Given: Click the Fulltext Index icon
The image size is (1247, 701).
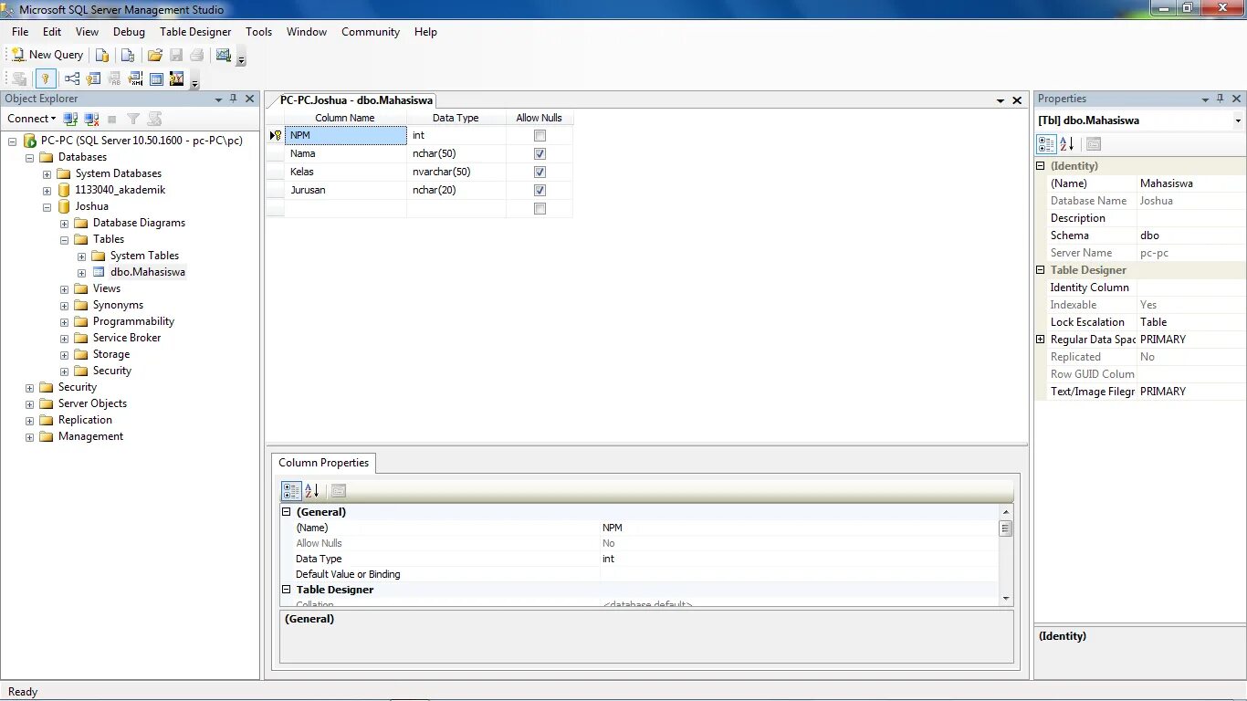Looking at the screenshot, I should tap(114, 79).
